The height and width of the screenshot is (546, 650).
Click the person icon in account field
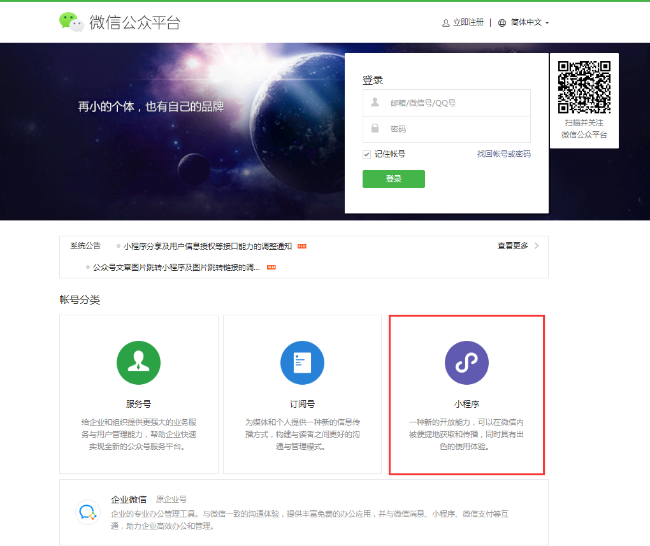[x=375, y=102]
